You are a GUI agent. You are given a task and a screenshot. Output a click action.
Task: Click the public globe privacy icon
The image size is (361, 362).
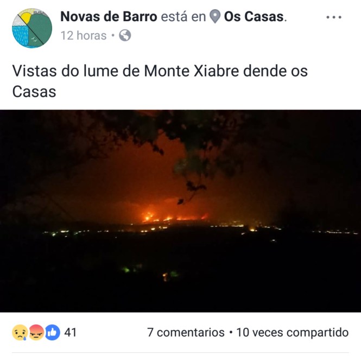125,36
